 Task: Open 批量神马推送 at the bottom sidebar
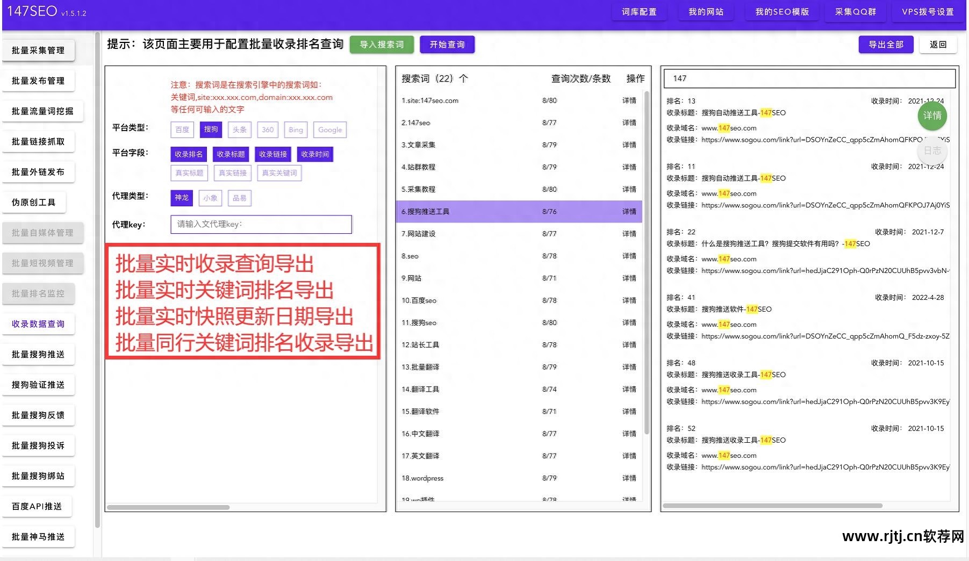tap(38, 536)
